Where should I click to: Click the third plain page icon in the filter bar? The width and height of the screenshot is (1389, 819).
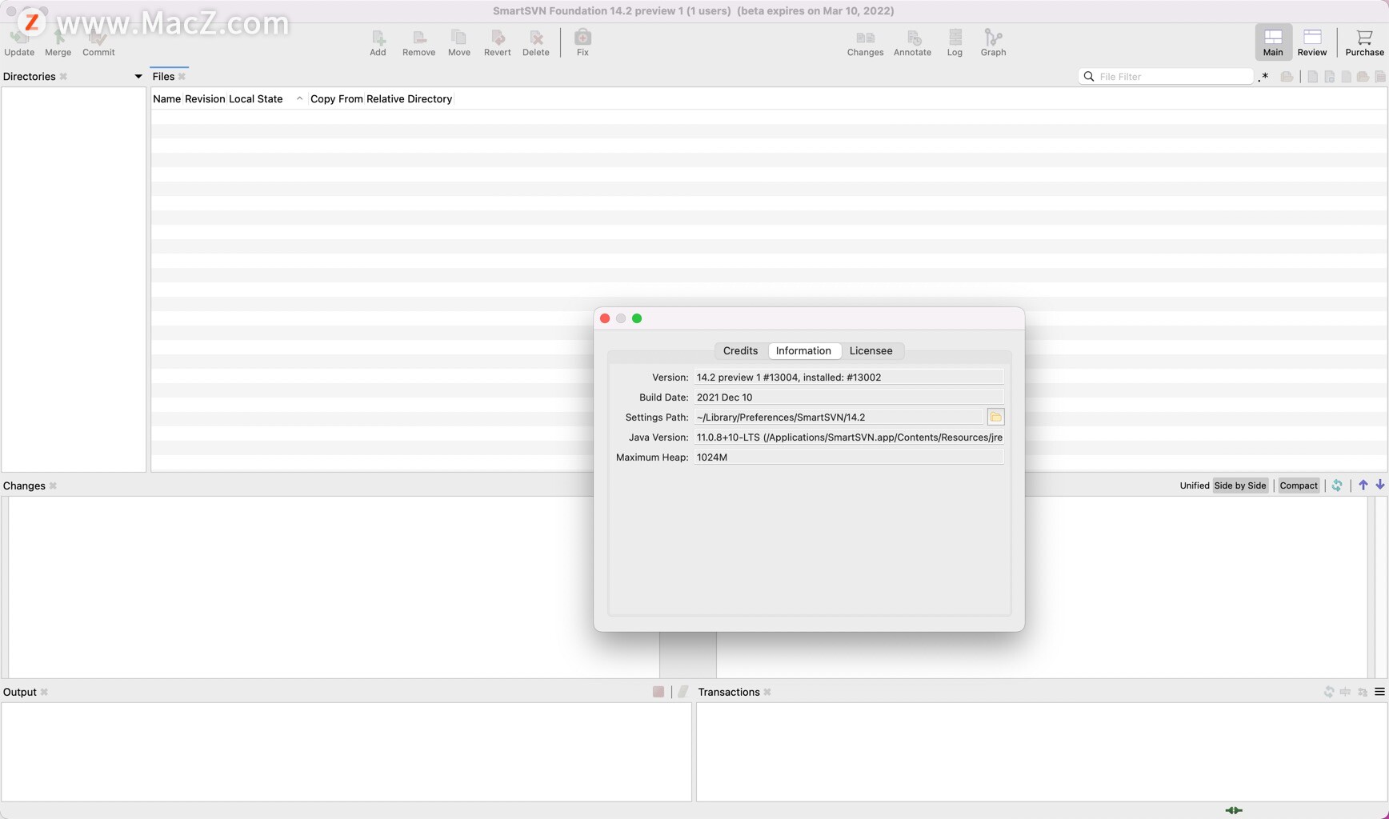(x=1346, y=77)
